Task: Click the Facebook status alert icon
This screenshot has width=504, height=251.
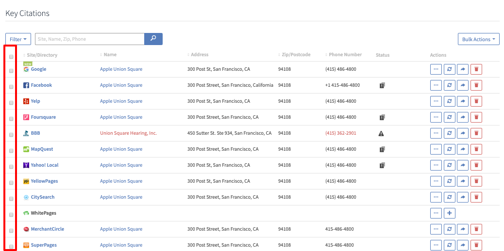Action: (x=382, y=85)
